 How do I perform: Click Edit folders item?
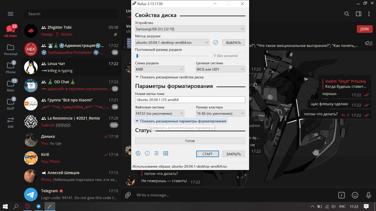[x=11, y=122]
